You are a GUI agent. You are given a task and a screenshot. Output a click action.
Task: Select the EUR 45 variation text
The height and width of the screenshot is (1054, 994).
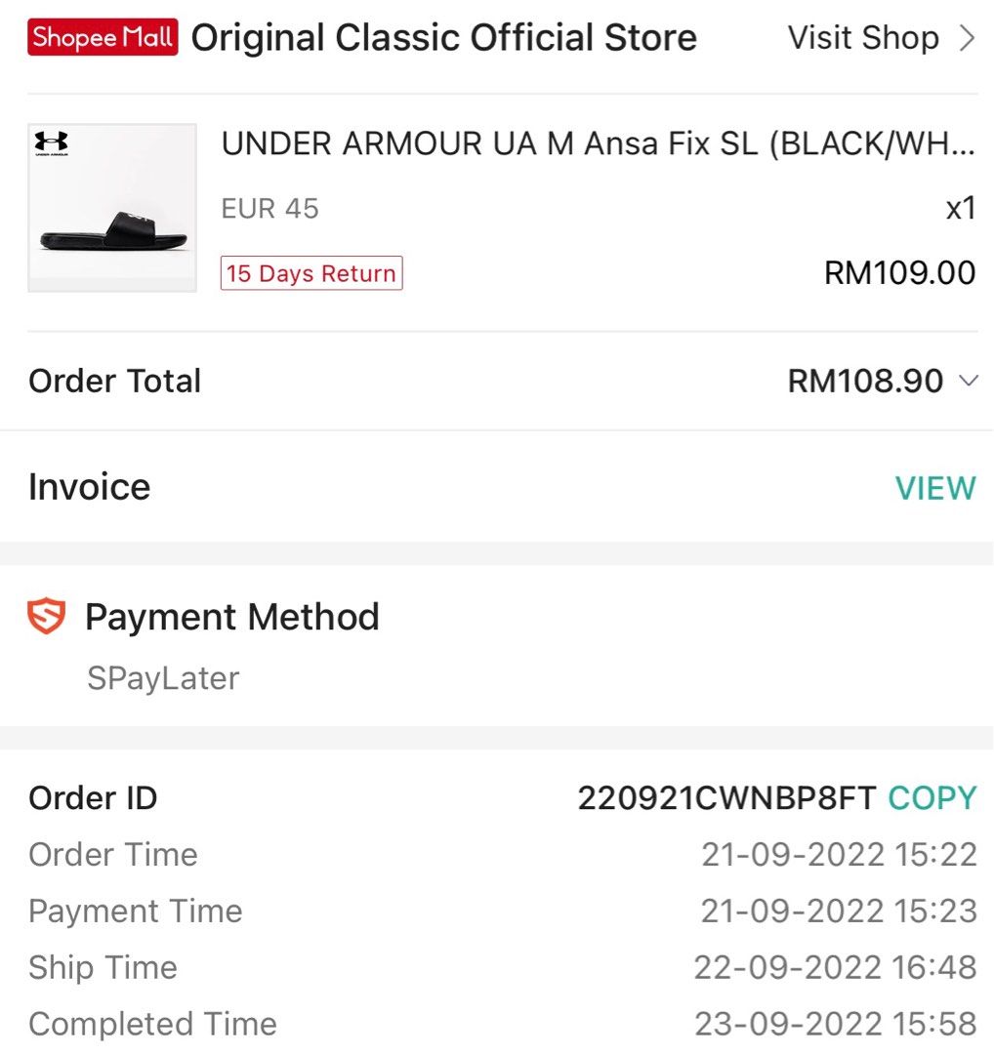coord(270,209)
